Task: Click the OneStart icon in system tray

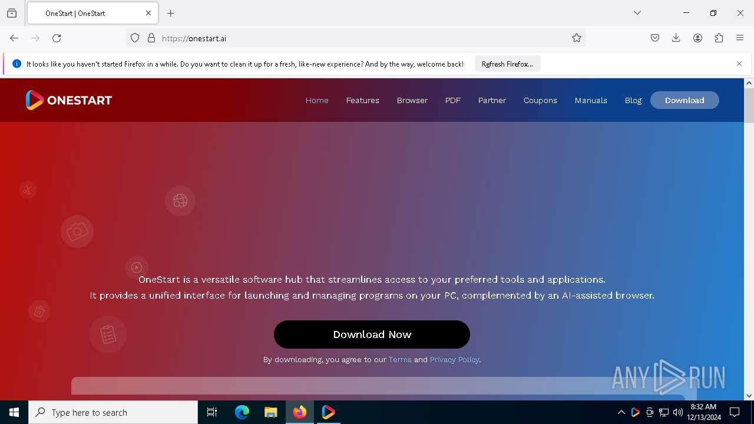Action: point(635,412)
